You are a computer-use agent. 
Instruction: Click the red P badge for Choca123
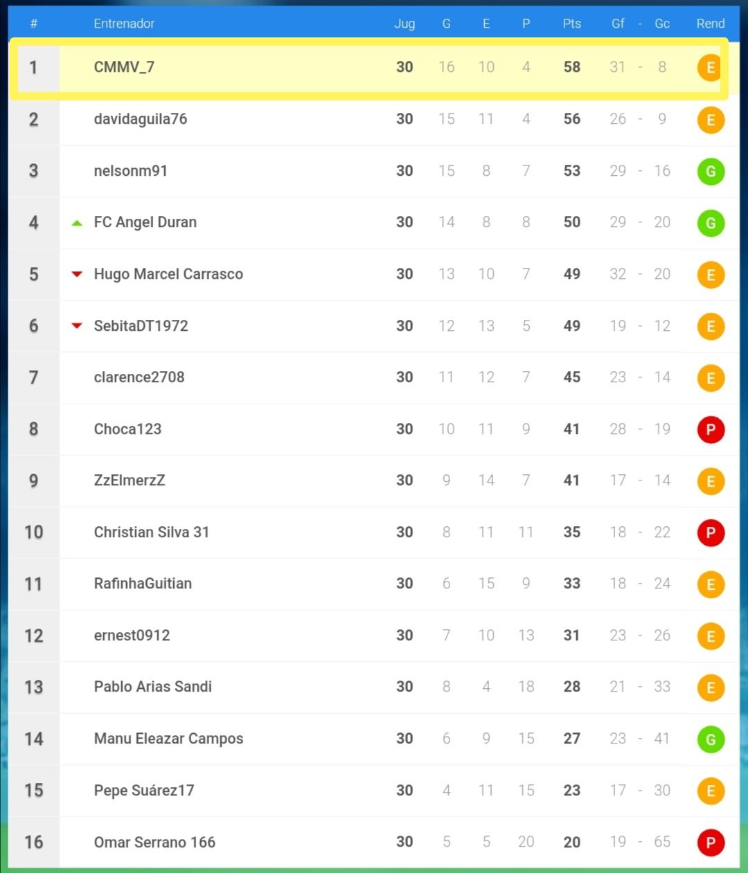711,430
